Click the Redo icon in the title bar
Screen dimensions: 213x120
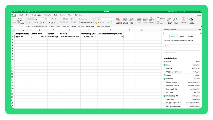click(x=36, y=11)
